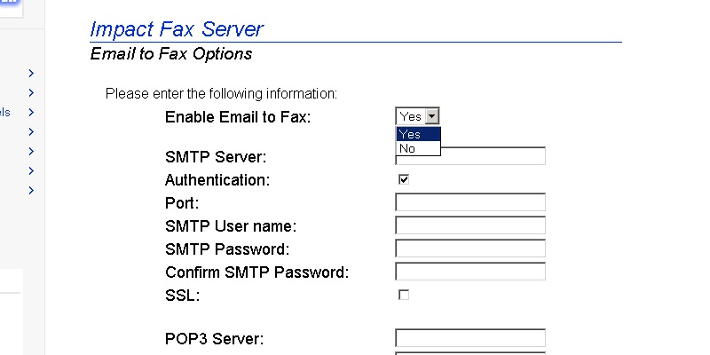Click the sixth sidebar chevron from top

point(31,170)
